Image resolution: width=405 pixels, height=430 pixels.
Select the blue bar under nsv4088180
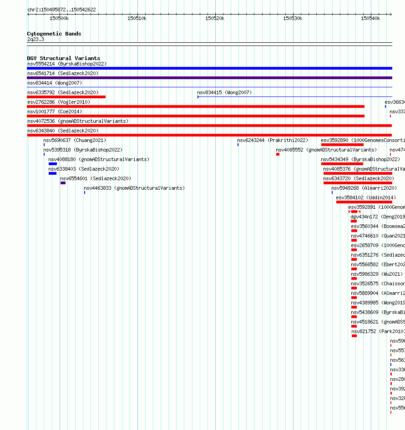[x=53, y=164]
